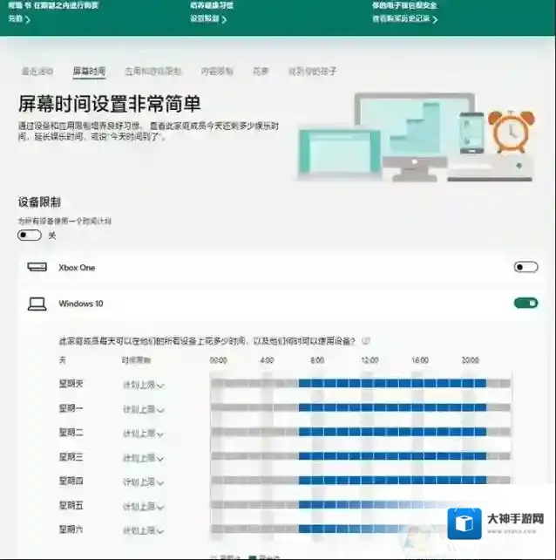Select the 屏幕时间 tab
Viewport: 556px width, 560px height.
pos(89,71)
